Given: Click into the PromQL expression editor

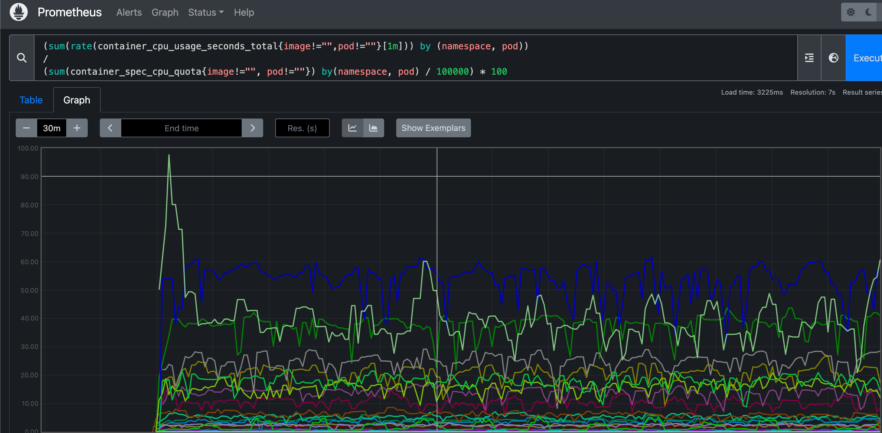Looking at the screenshot, I should (x=416, y=58).
